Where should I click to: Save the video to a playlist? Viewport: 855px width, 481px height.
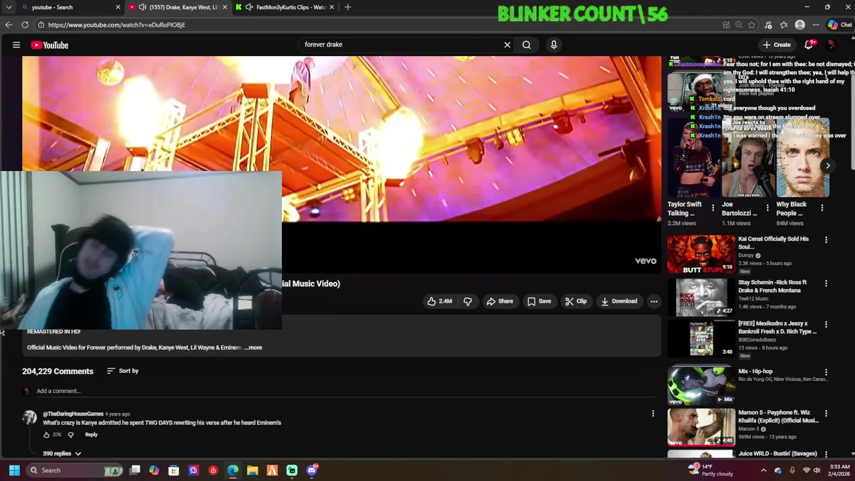[539, 301]
